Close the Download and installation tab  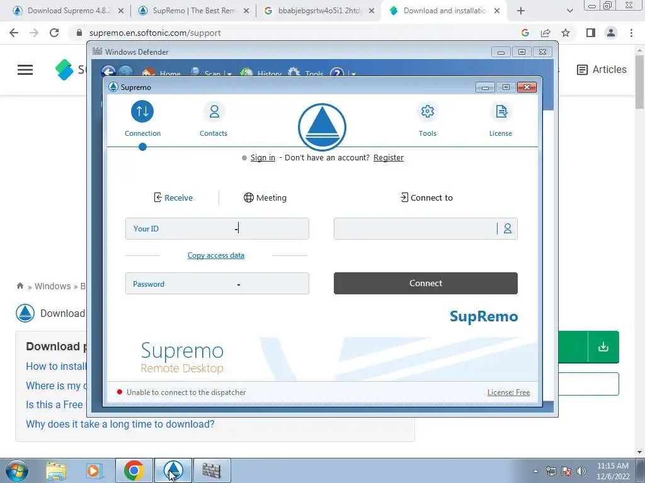tap(497, 11)
